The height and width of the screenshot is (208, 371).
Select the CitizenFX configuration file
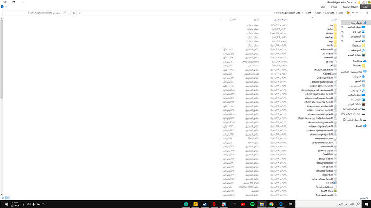click(x=330, y=74)
